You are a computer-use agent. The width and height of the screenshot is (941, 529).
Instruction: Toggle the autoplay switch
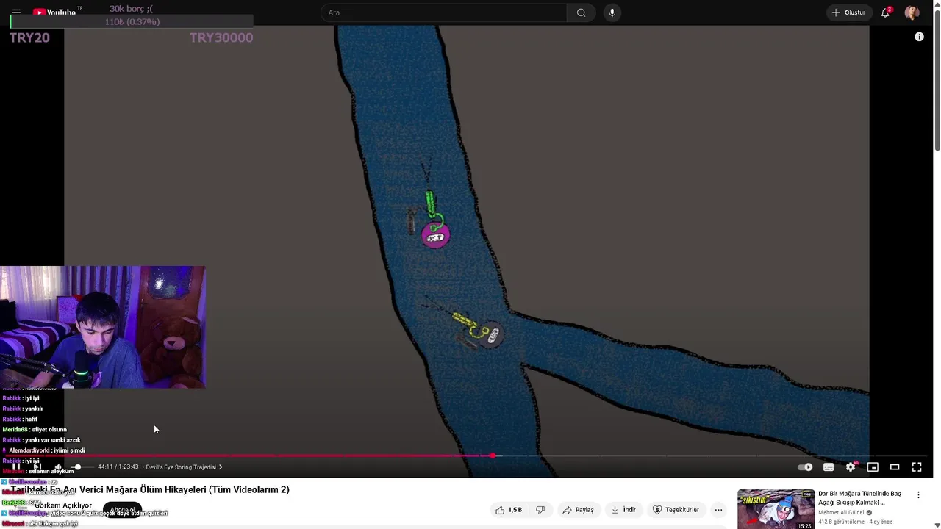[806, 467]
